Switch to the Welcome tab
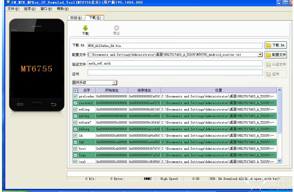294x192 pixels. click(76, 18)
